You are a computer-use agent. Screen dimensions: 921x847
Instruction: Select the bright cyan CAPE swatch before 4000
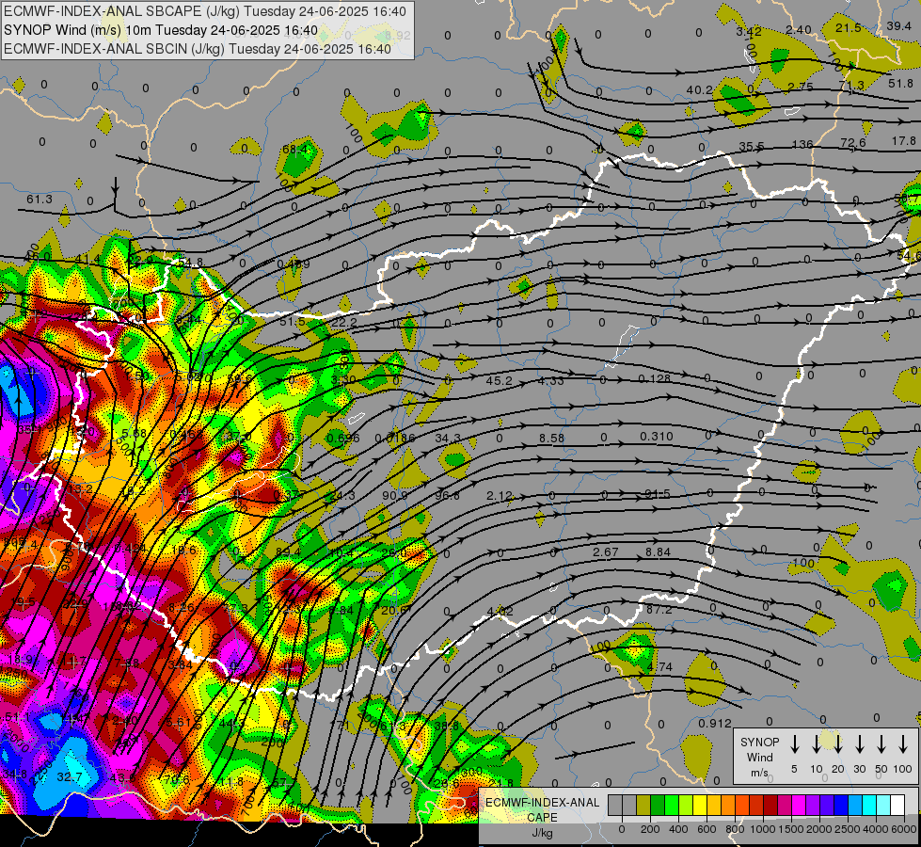coord(869,806)
